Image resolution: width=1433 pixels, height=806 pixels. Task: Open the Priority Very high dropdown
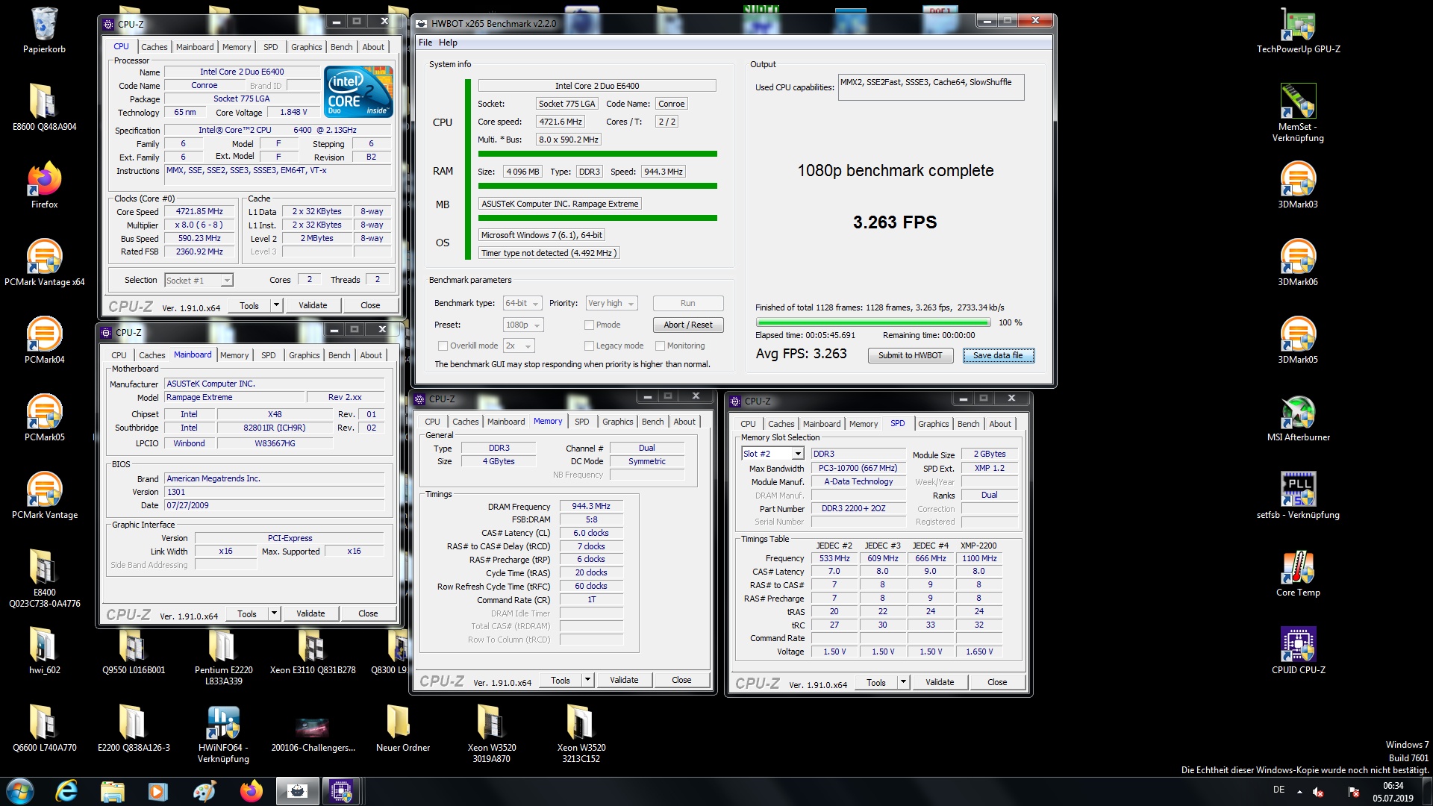[611, 304]
